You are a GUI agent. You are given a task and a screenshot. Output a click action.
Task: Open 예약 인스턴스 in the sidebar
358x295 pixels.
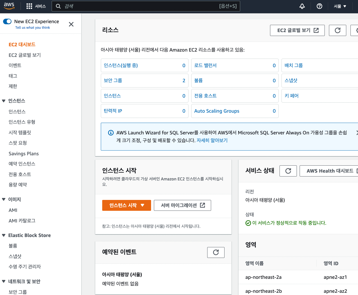tap(22, 164)
